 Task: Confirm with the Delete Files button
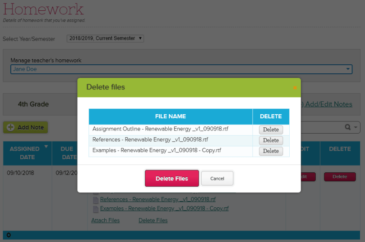(172, 179)
